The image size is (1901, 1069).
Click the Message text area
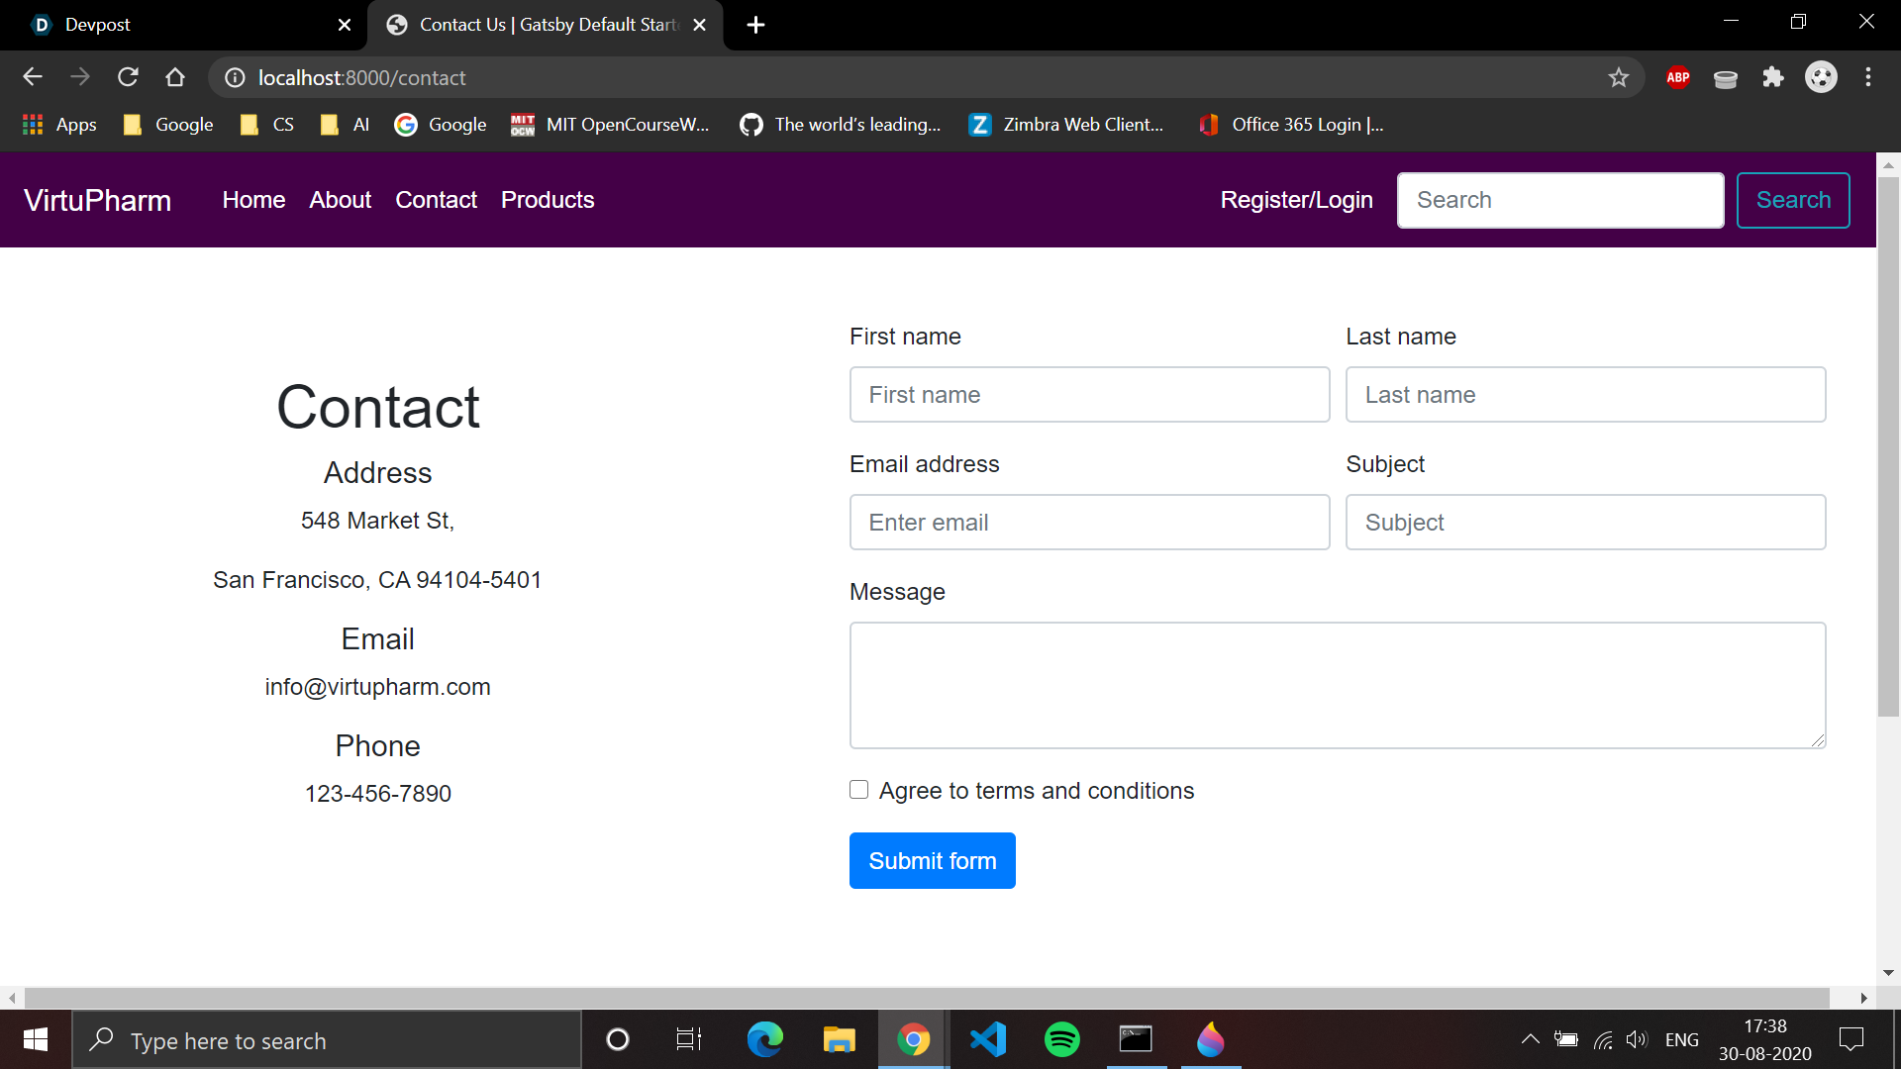(x=1337, y=685)
